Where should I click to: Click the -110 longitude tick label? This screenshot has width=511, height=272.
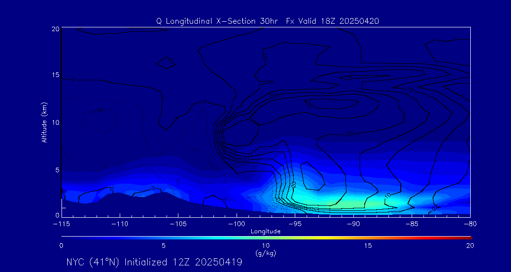click(120, 224)
